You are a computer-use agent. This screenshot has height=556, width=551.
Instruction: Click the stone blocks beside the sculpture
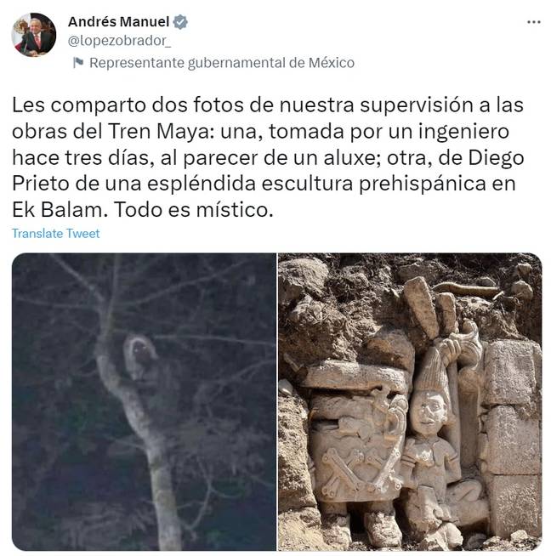(511, 436)
